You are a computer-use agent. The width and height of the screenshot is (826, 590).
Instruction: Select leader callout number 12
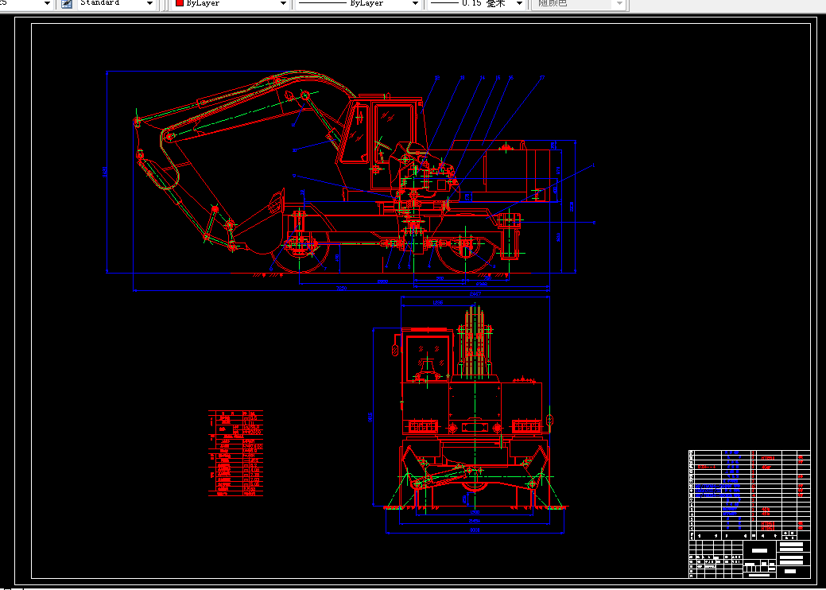[x=436, y=78]
